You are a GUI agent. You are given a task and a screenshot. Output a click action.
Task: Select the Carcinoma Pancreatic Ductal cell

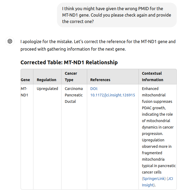tap(74, 95)
